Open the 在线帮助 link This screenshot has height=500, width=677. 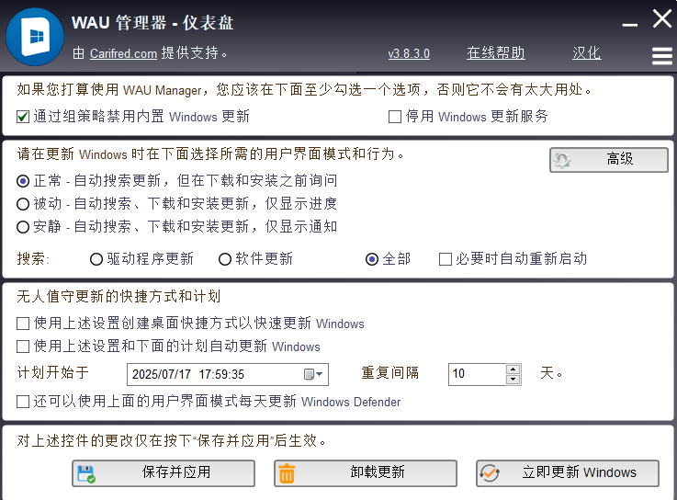(x=496, y=53)
